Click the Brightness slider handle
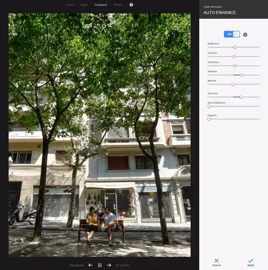268x270 pixels. click(x=235, y=47)
